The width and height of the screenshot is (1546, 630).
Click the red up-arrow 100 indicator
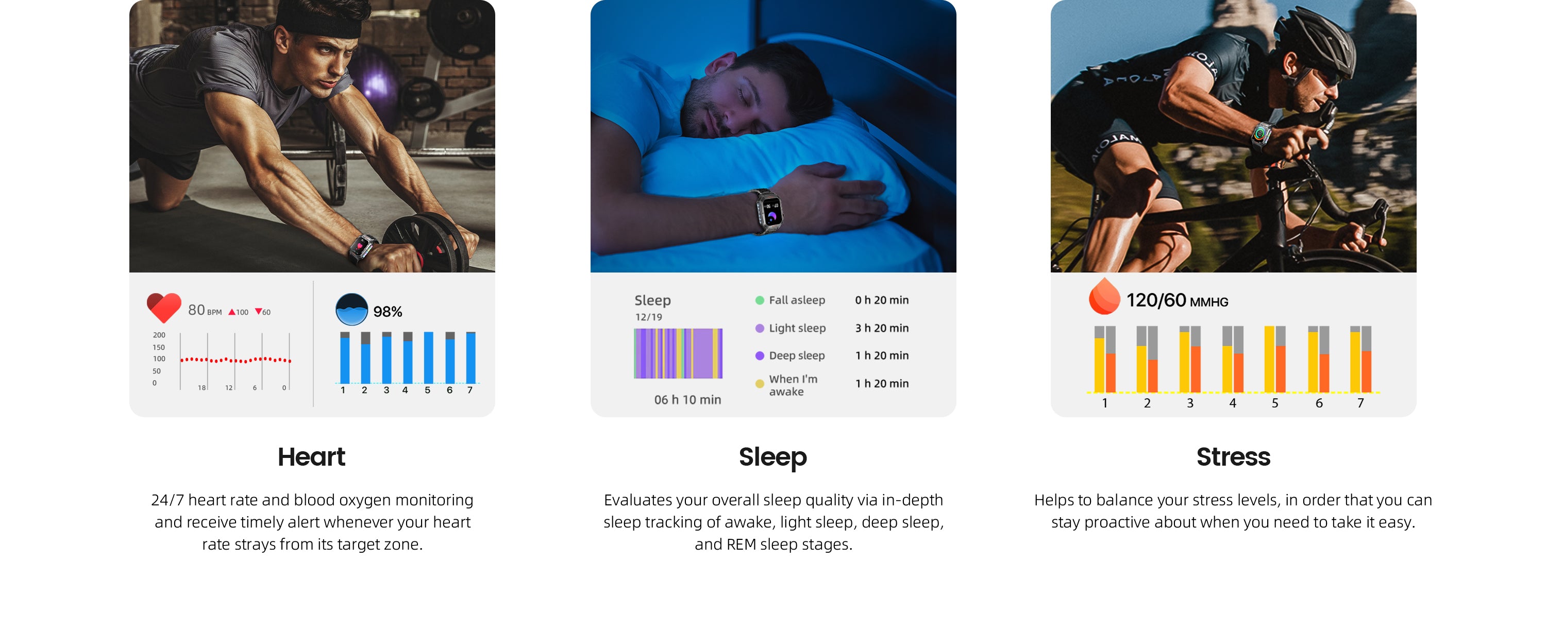point(238,312)
